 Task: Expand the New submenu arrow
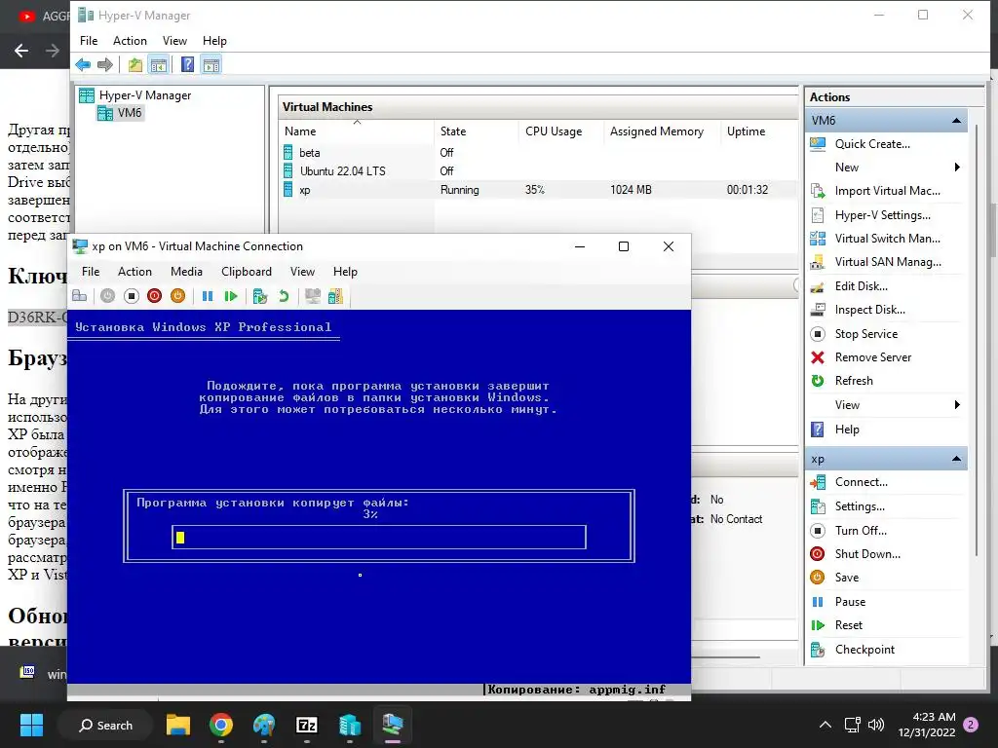tap(957, 168)
